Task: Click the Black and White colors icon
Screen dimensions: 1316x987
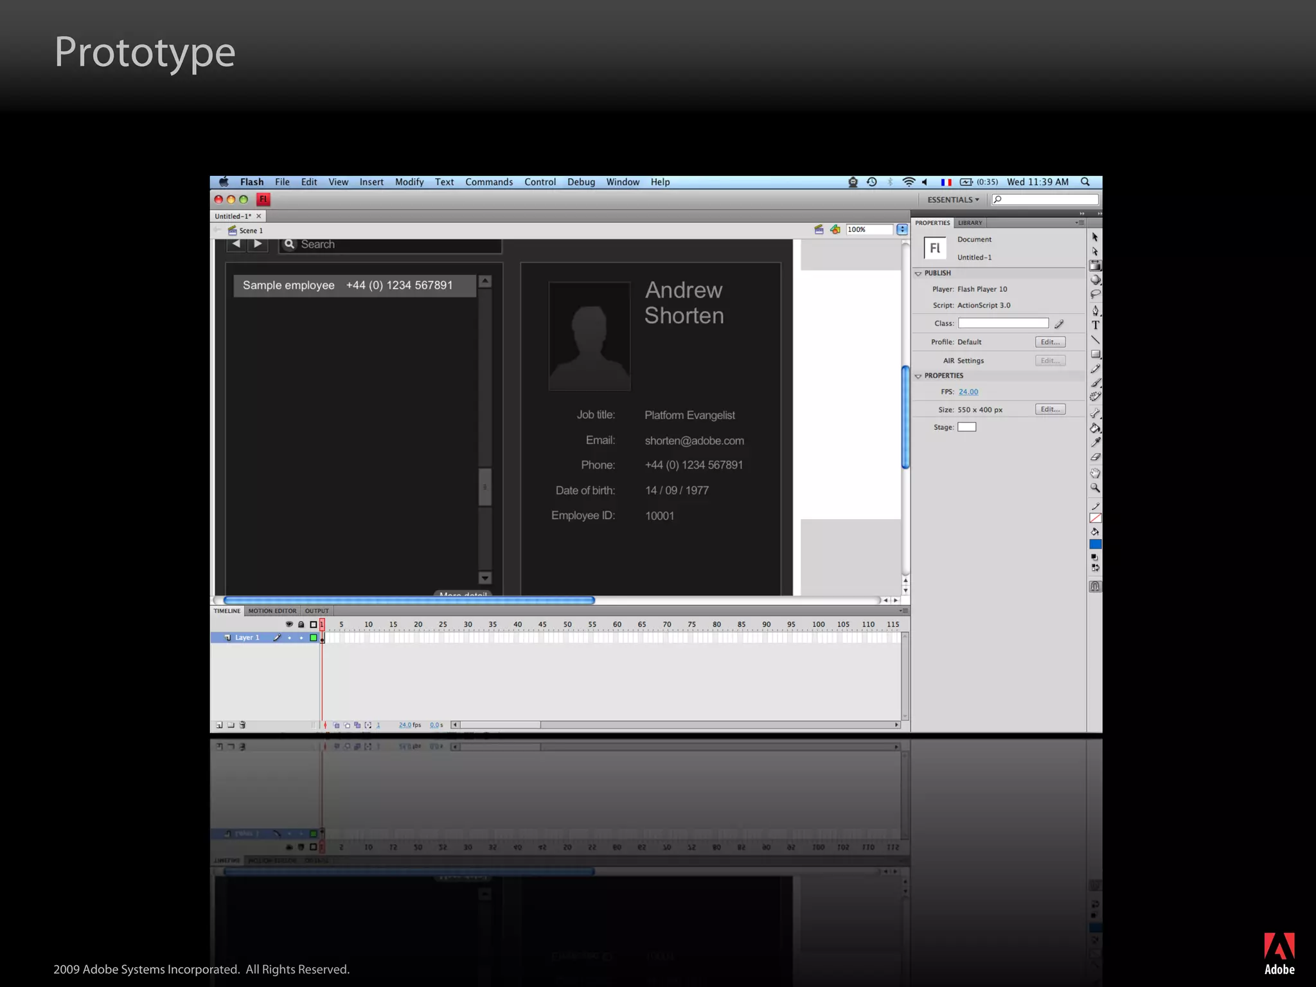Action: (x=1094, y=557)
